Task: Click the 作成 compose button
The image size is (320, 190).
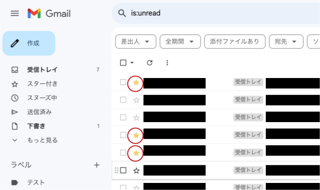Action: click(29, 43)
